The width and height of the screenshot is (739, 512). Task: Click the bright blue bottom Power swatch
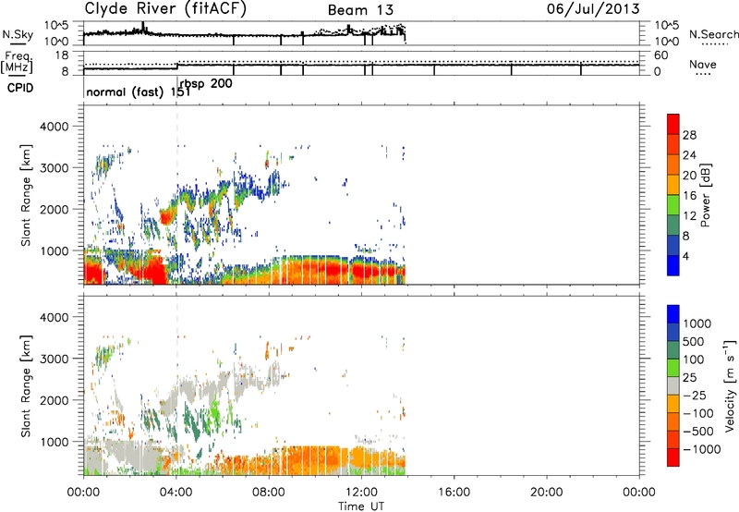point(673,265)
